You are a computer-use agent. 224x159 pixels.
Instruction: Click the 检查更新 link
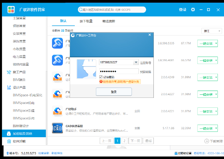(x=44, y=153)
